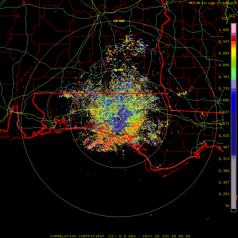
Task: Click the 0.680 legend value
Action: (x=224, y=100)
